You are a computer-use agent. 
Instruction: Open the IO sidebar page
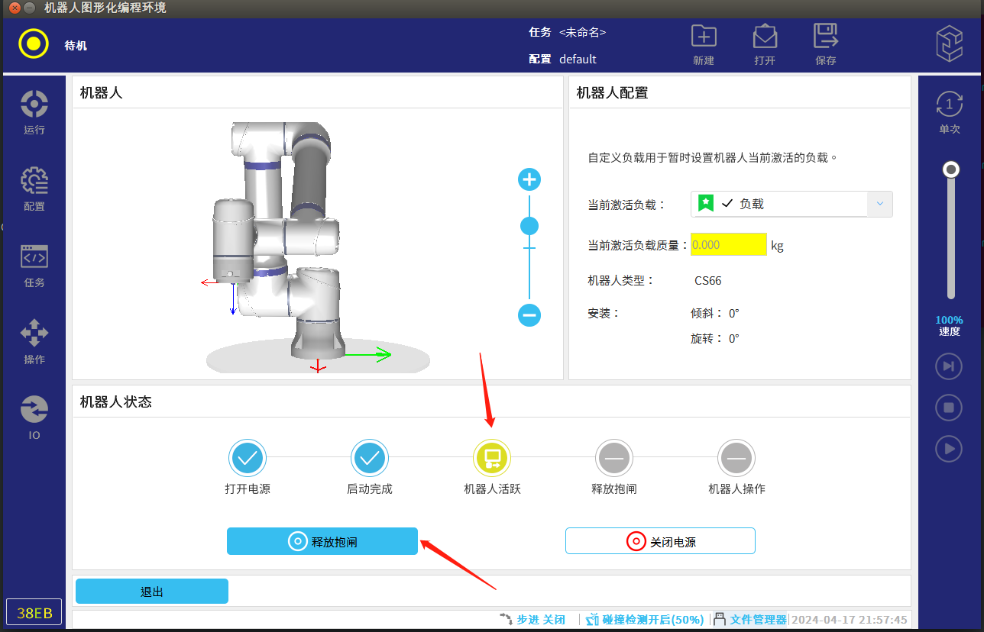coord(34,418)
